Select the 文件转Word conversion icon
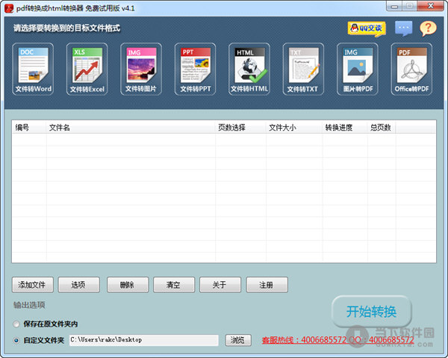This screenshot has height=358, width=448. (x=33, y=69)
